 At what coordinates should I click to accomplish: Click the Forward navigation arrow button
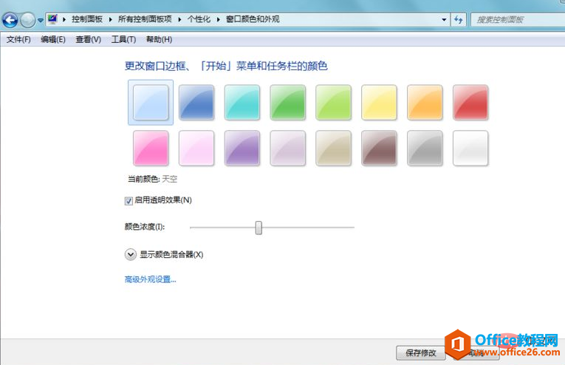click(x=28, y=20)
